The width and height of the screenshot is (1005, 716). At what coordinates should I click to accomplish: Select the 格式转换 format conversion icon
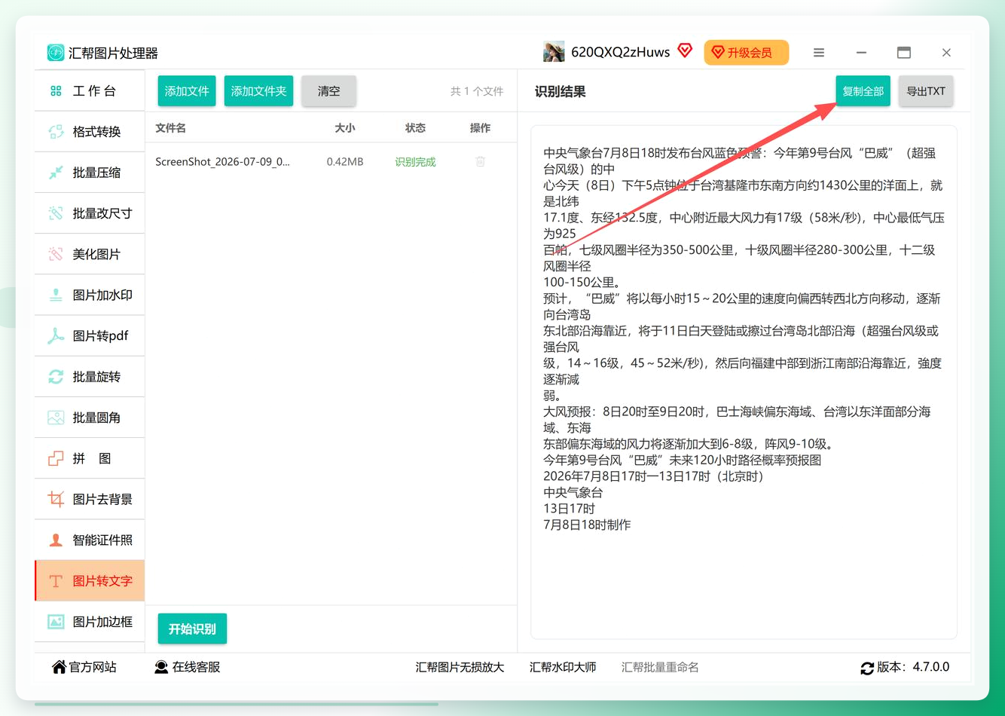(56, 132)
